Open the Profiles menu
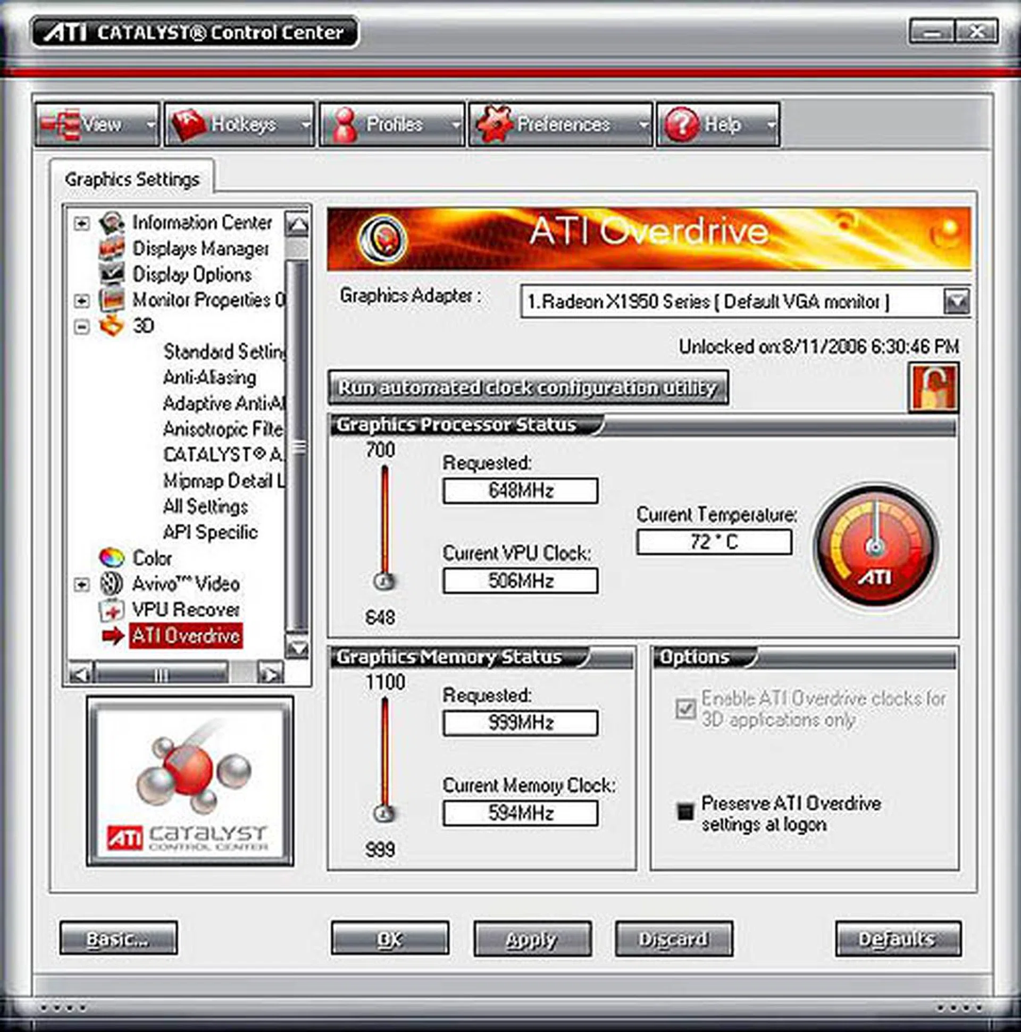Image resolution: width=1021 pixels, height=1032 pixels. pos(392,125)
